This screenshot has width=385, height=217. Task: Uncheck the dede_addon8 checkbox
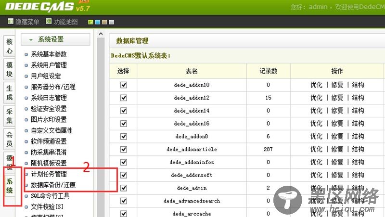124,137
